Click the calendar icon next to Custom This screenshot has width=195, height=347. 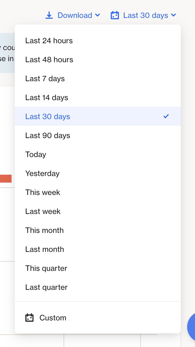(30, 317)
